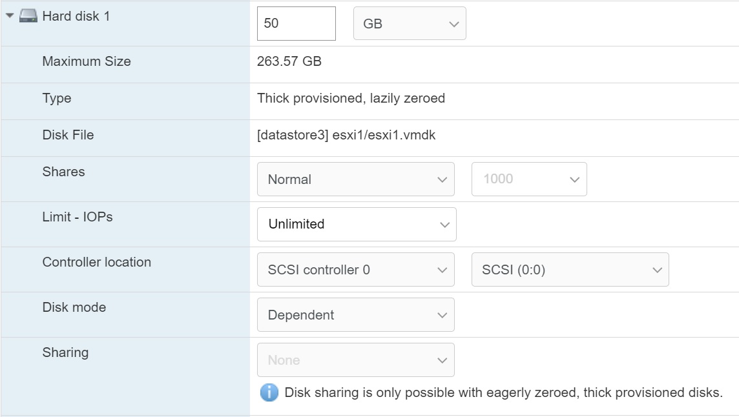739x417 pixels.
Task: Click the Controller location label
Action: (x=97, y=262)
